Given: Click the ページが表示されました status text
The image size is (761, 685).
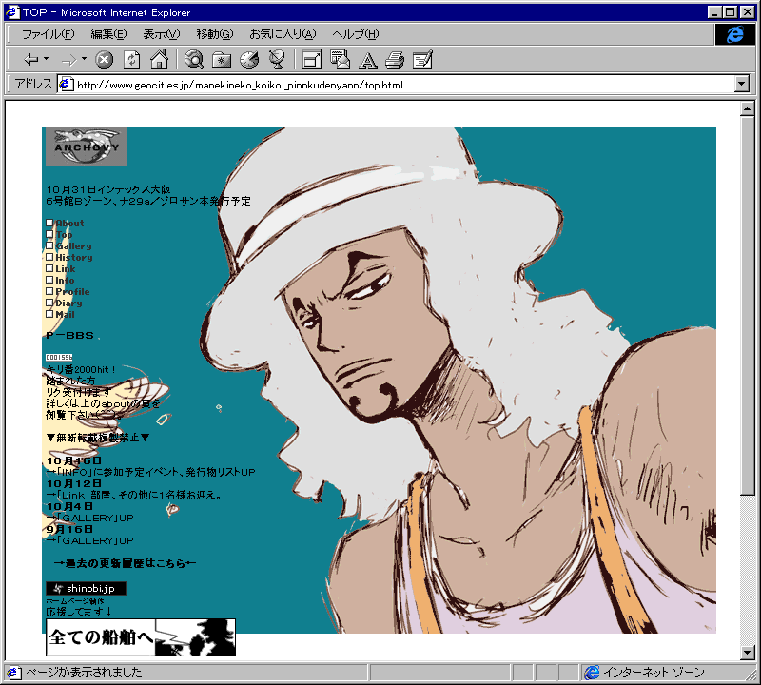Looking at the screenshot, I should 84,673.
